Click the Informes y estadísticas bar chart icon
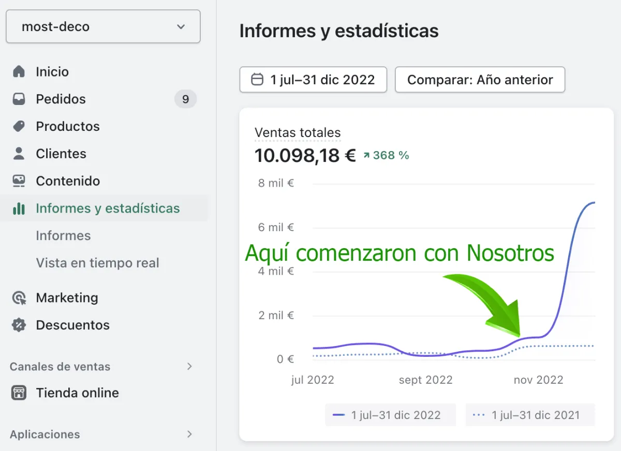621x451 pixels. (19, 208)
